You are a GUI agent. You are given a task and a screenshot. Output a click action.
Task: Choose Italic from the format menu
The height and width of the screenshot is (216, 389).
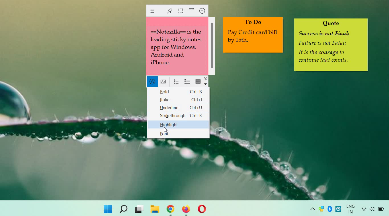pos(178,100)
